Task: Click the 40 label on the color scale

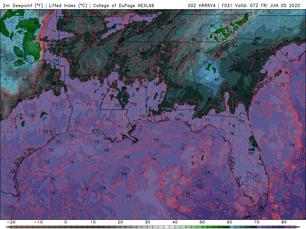Action: coord(175,222)
